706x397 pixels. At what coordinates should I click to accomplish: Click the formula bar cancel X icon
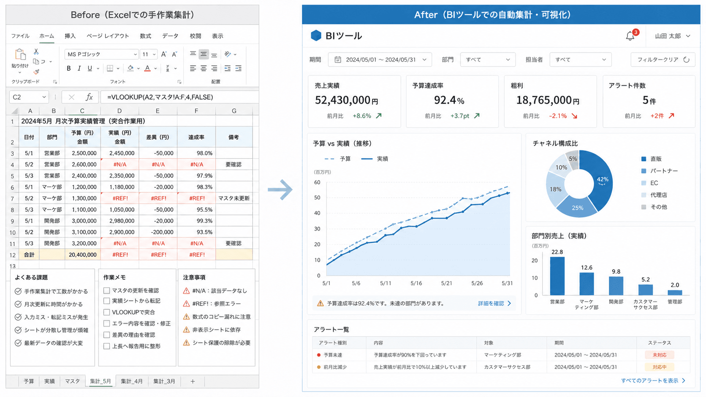tap(71, 97)
